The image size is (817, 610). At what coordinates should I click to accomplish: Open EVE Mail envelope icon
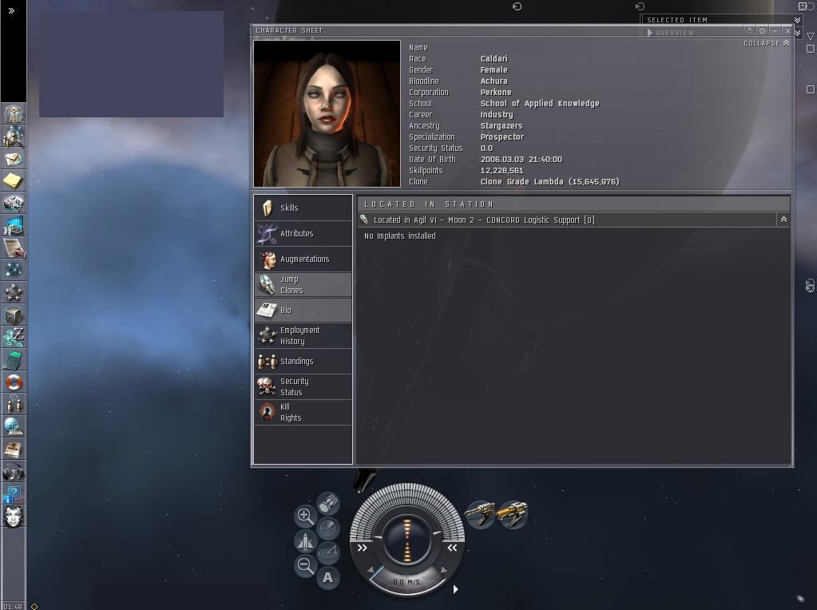14,159
